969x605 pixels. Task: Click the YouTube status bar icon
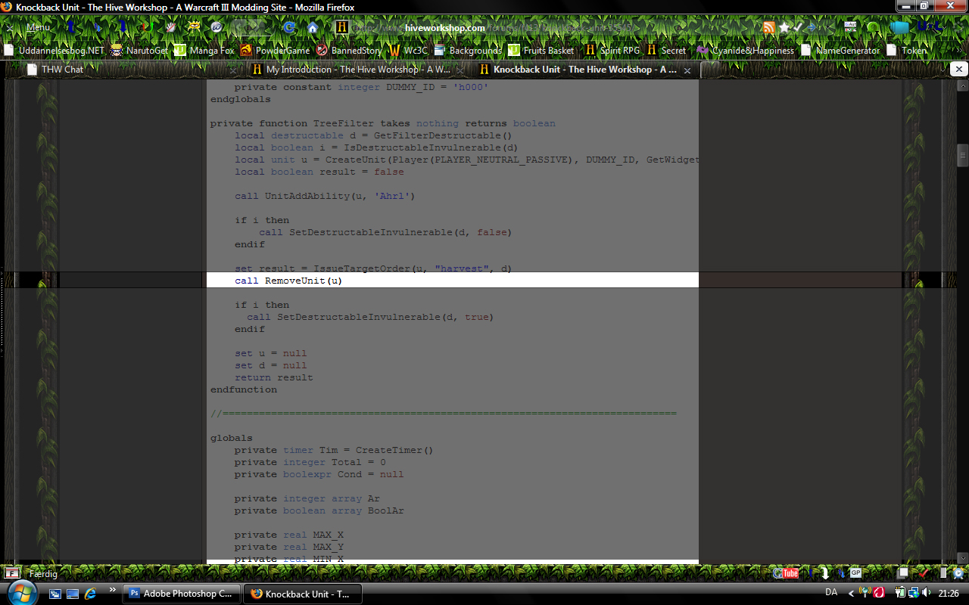(x=787, y=573)
